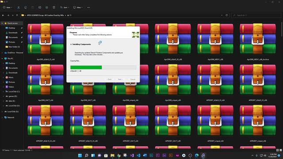Open the View layout dropdown
Screen dimensions: 283x159
78,8
